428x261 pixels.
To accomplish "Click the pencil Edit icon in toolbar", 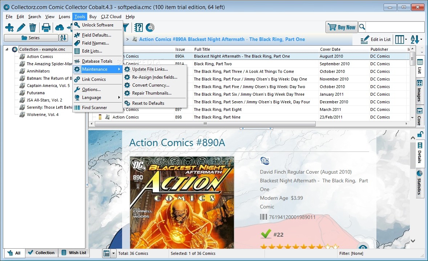I will click(x=21, y=28).
